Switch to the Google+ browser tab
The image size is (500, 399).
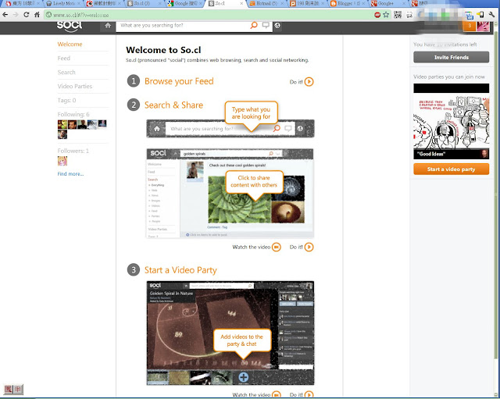pyautogui.click(x=389, y=3)
